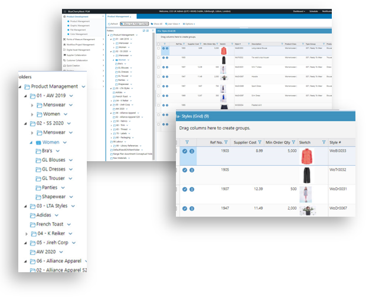Viewport: 369px width, 297px height.
Task: Click the filter icon on Sketch column
Action: [x=324, y=142]
